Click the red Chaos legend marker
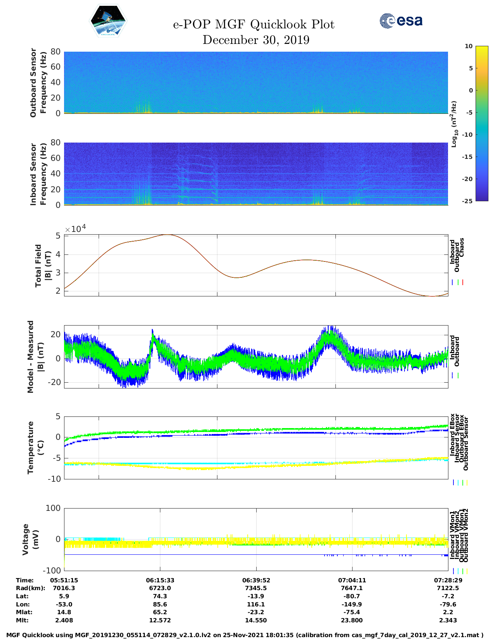This screenshot has height=641, width=495. (463, 282)
